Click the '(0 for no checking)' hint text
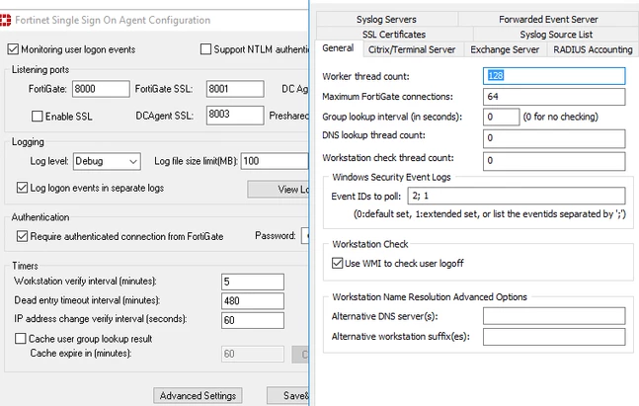This screenshot has height=406, width=639. click(561, 117)
